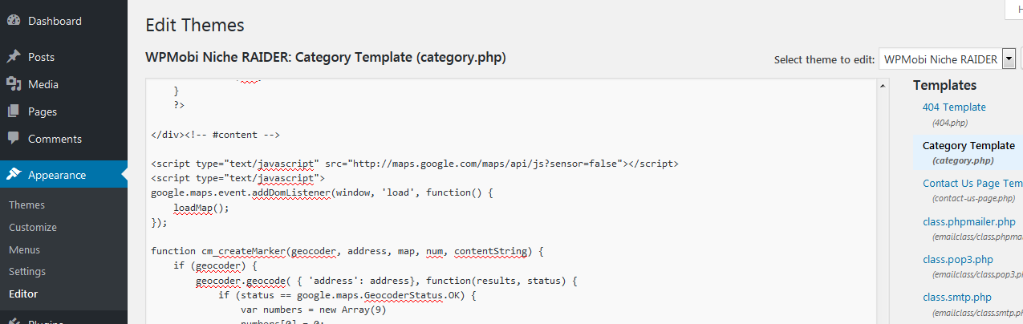Click the Media library icon
Image resolution: width=1023 pixels, height=324 pixels.
tap(13, 84)
